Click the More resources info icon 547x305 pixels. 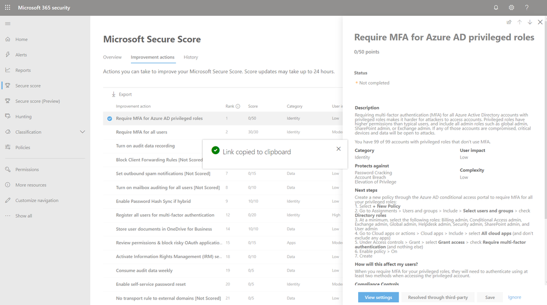(8, 185)
